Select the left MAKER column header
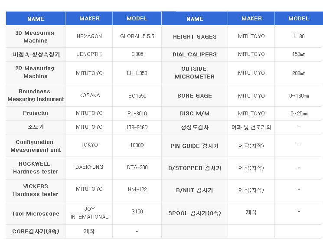Screen dimensions: 323x242 (89, 19)
